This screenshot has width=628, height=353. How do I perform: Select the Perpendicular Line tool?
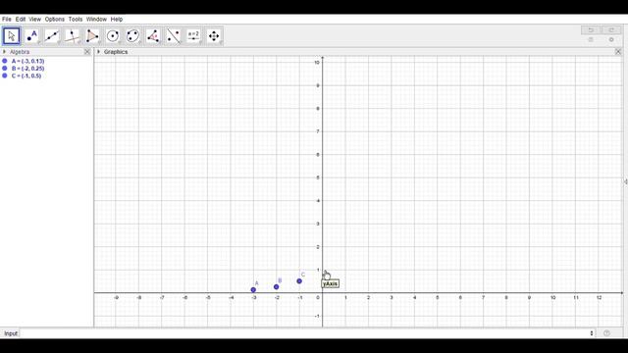click(x=73, y=36)
